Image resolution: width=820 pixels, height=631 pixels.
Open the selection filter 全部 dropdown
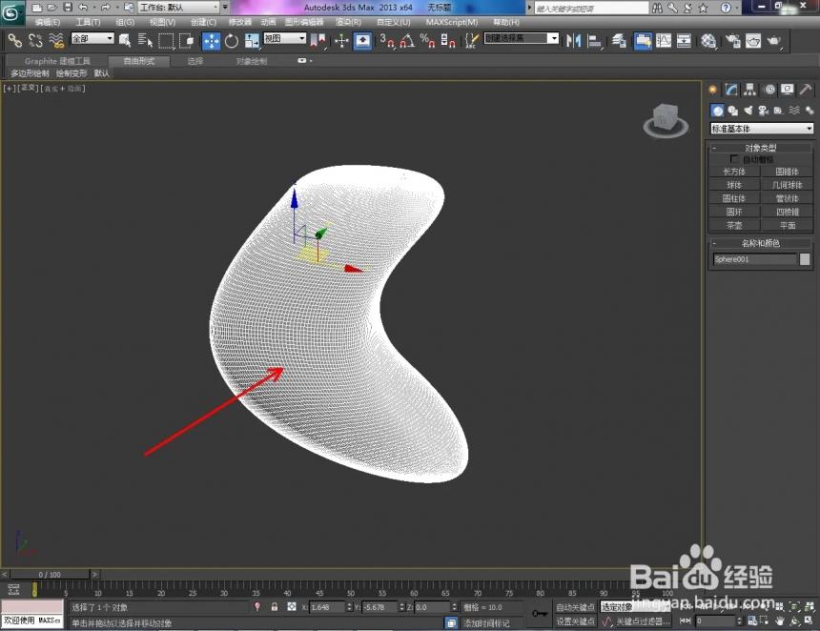pos(92,38)
